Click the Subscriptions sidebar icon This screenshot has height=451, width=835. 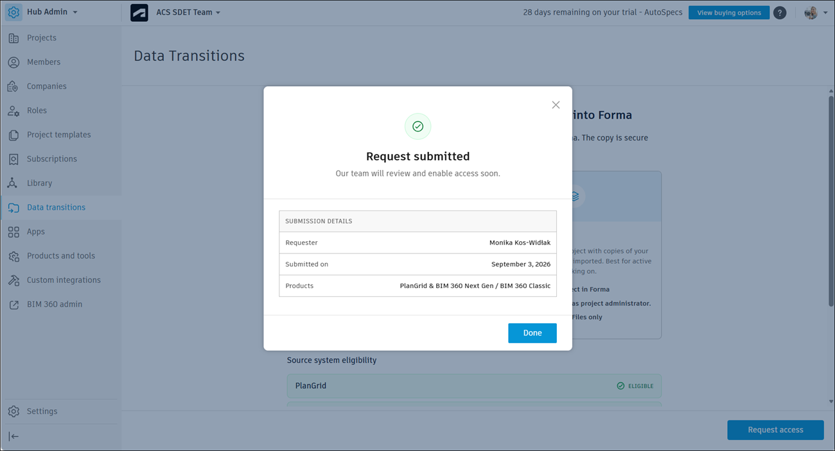pyautogui.click(x=13, y=159)
